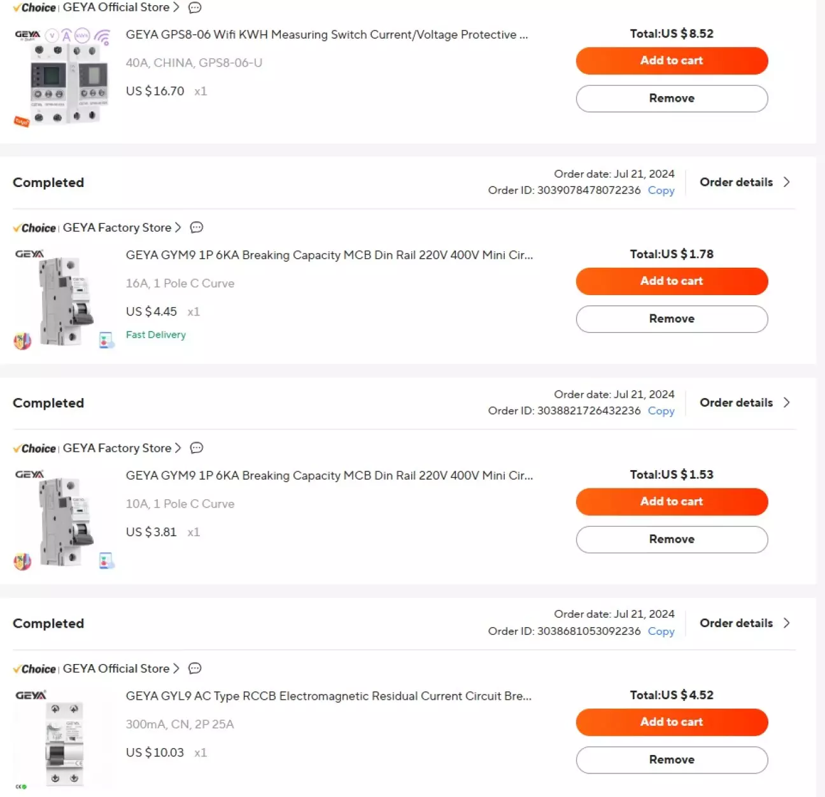Click the Choice badge above the GYL9 RCCB item
The height and width of the screenshot is (797, 825).
pos(34,669)
